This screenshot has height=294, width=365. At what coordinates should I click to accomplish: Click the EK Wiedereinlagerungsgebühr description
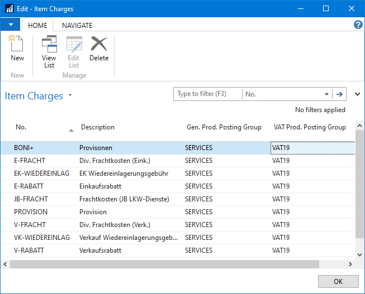(x=124, y=173)
